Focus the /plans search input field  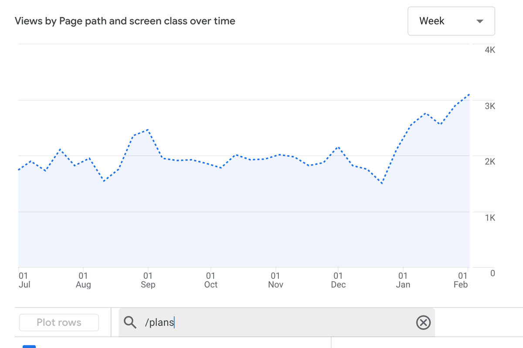(279, 322)
